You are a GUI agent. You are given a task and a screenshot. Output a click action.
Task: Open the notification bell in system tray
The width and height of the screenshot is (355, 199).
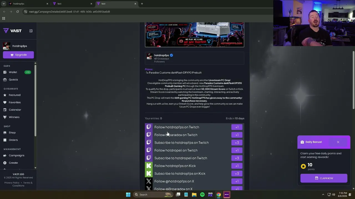coord(350,195)
